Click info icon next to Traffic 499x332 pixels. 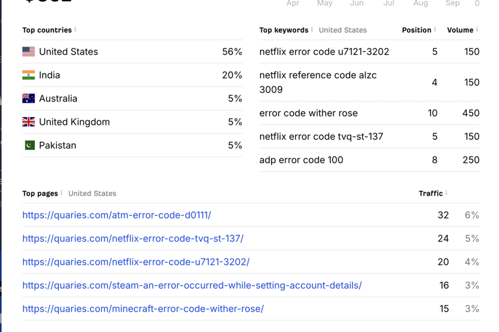[x=446, y=192]
